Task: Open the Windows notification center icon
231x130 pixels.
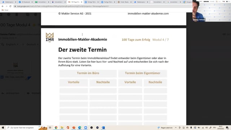Action: tap(227, 127)
